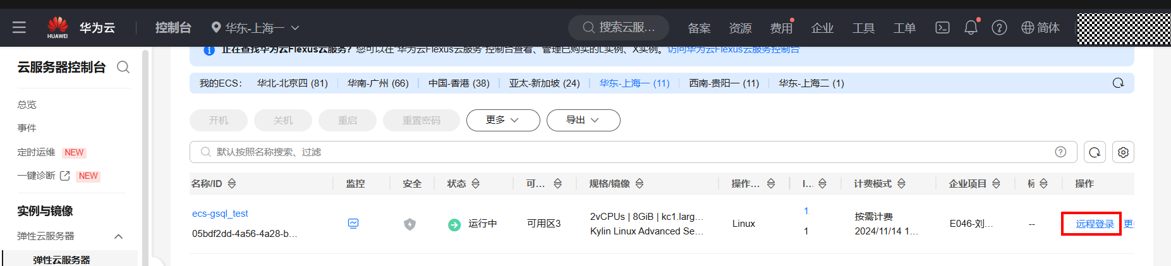Viewport: 1171px width, 266px height.
Task: Expand the 更多 dropdown button
Action: [x=503, y=120]
